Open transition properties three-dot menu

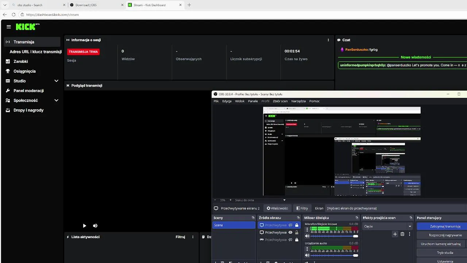pos(409,234)
